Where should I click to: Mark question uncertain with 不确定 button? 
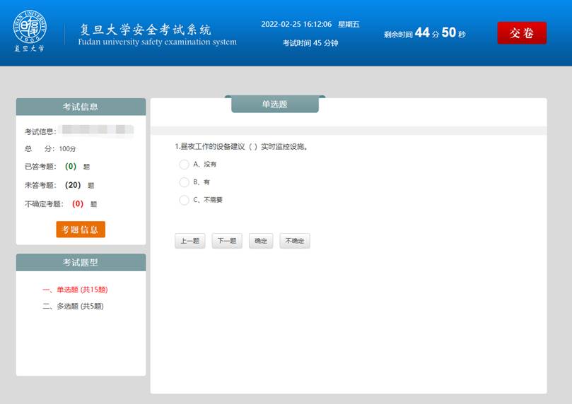[294, 241]
